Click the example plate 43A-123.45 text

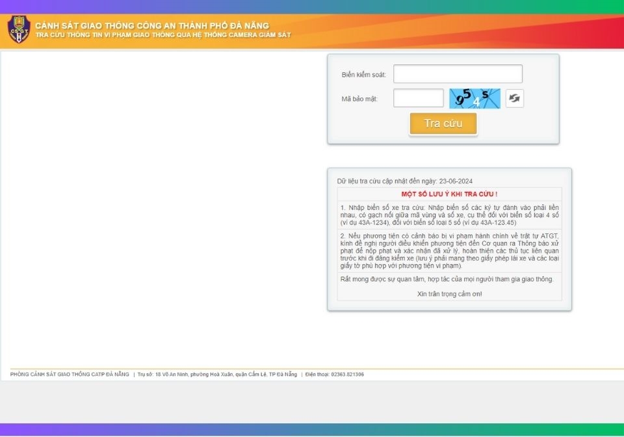pyautogui.click(x=496, y=222)
